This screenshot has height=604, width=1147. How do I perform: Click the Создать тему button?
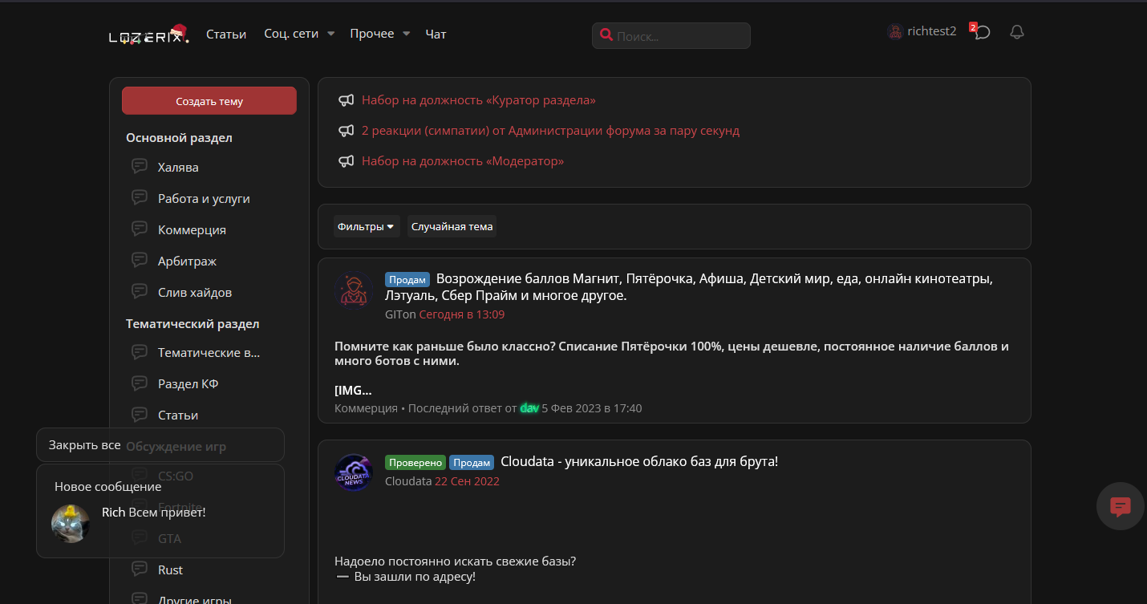[209, 101]
